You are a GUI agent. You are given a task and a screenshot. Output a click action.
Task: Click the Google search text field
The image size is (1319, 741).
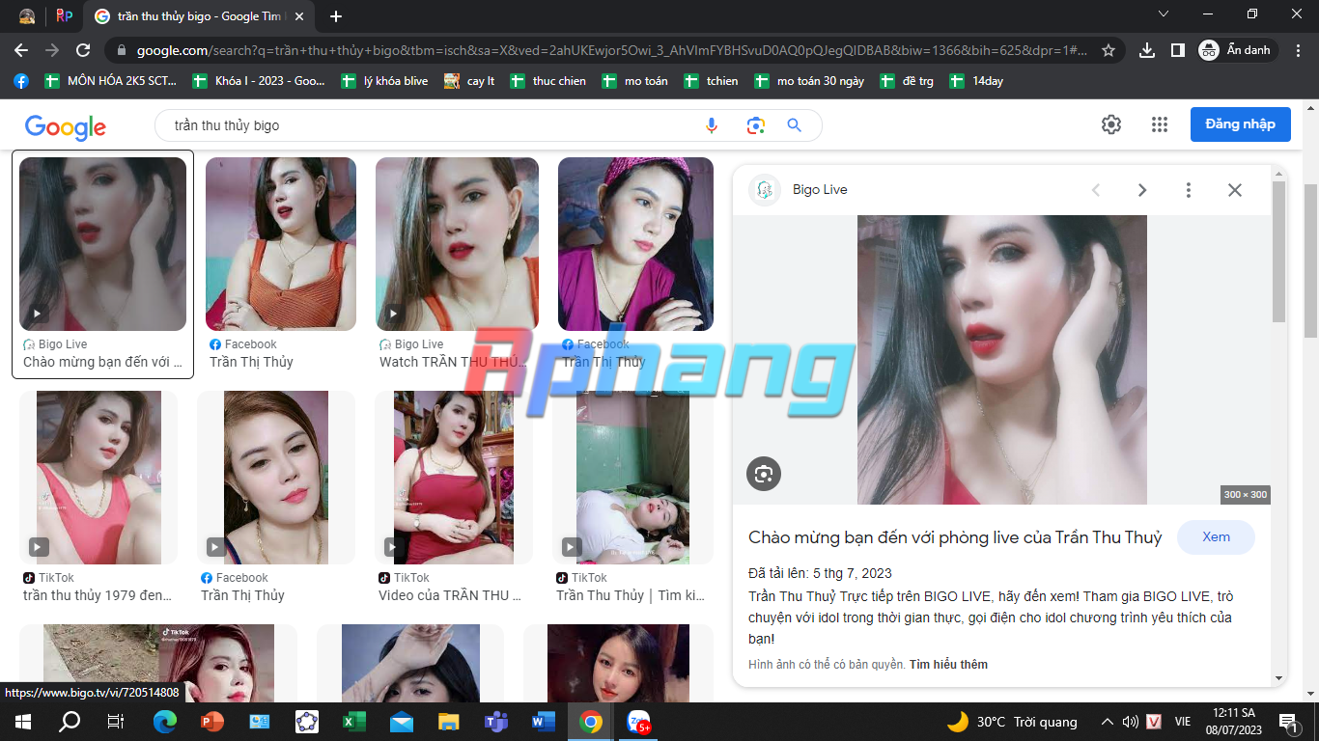point(430,125)
